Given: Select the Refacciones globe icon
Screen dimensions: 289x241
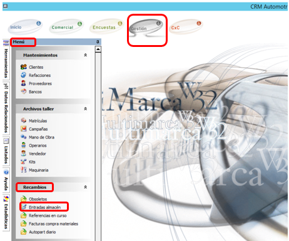Looking at the screenshot, I should point(24,75).
